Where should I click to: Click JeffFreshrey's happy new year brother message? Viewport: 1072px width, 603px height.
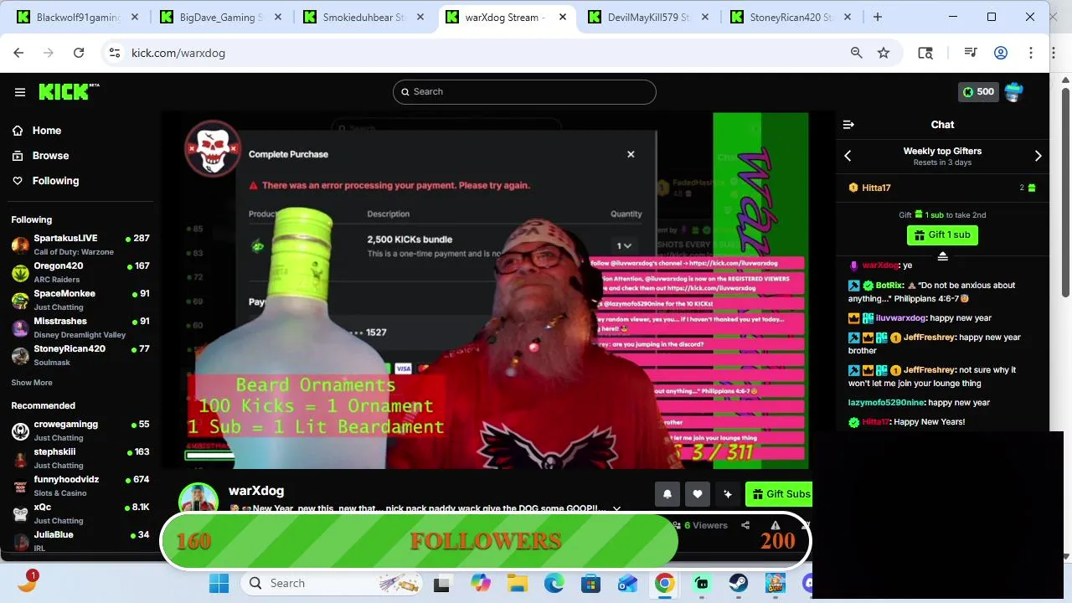click(x=936, y=344)
